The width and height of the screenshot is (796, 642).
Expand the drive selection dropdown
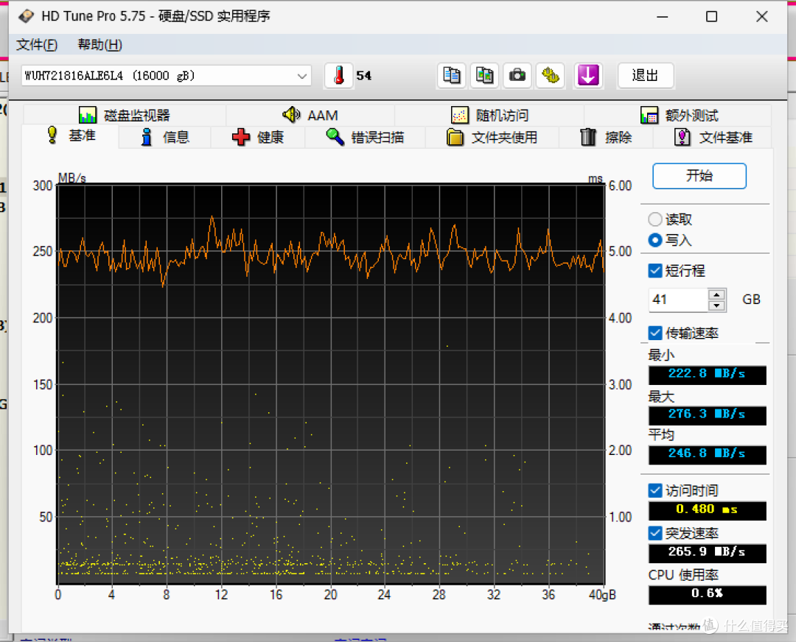click(x=301, y=76)
